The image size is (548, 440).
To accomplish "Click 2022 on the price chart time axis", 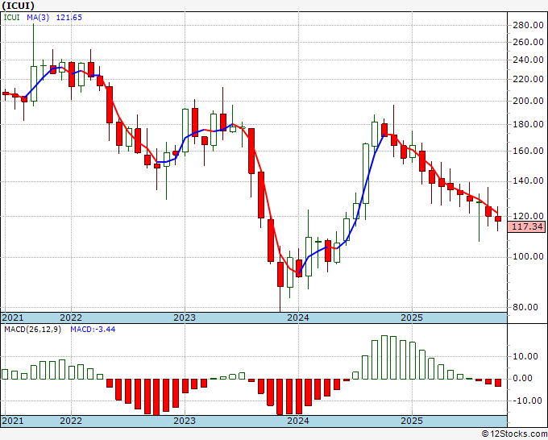I will pyautogui.click(x=71, y=318).
